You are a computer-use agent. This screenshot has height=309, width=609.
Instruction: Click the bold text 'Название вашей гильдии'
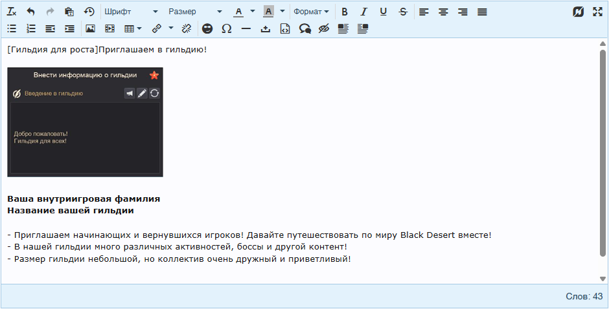point(71,211)
